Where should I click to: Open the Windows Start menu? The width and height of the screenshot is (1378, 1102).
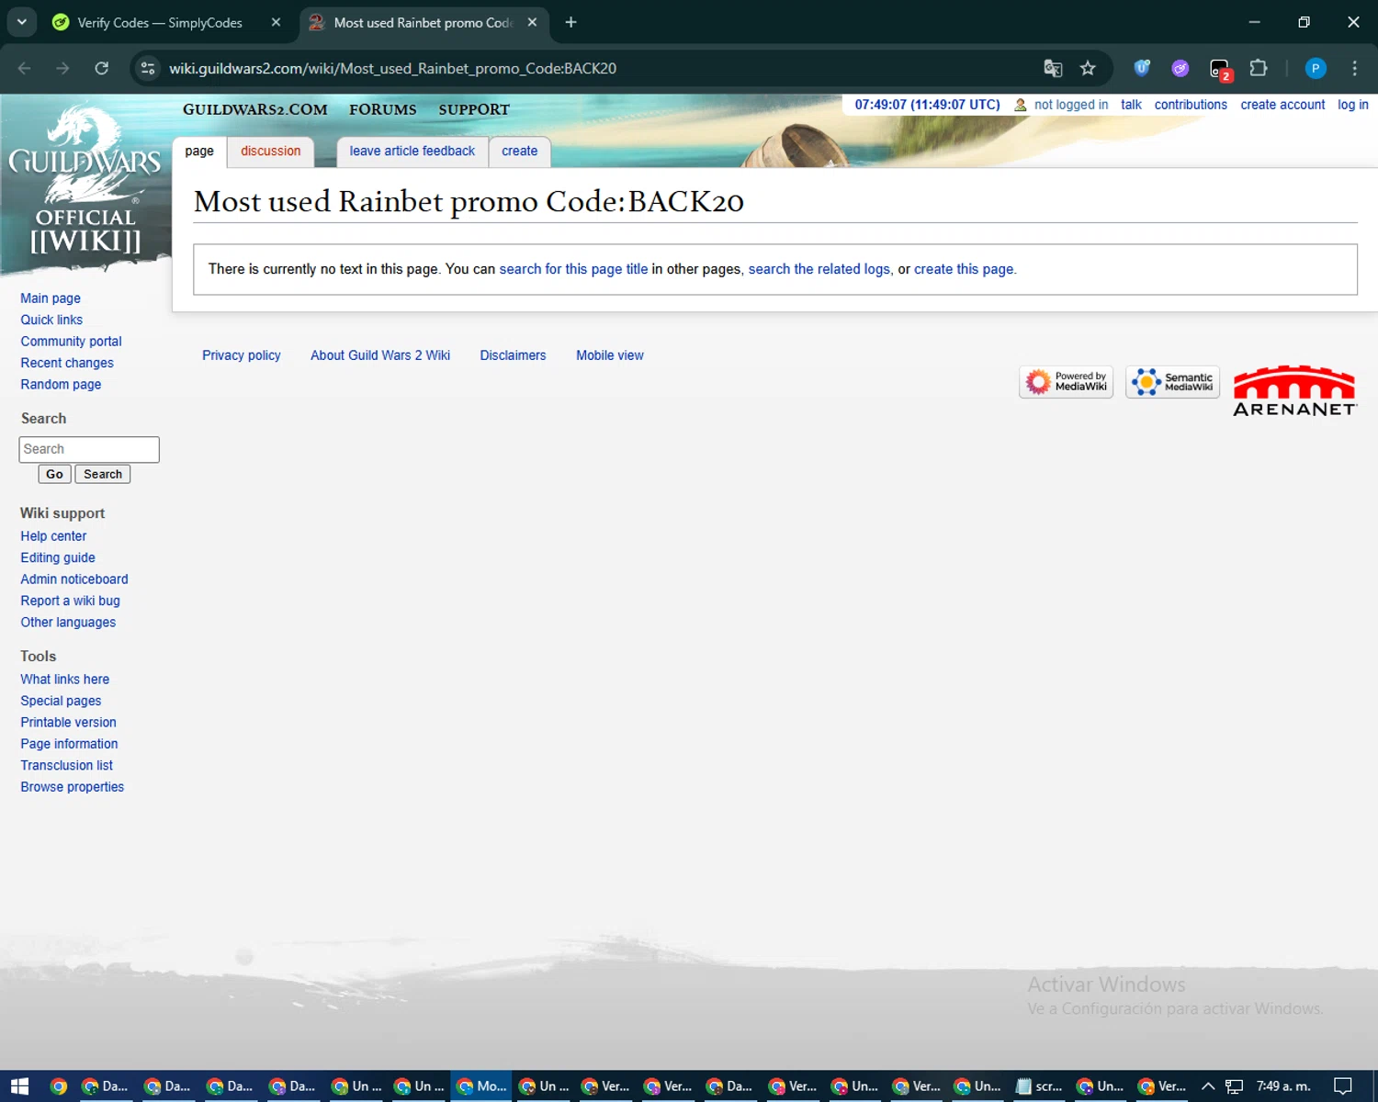click(x=20, y=1086)
